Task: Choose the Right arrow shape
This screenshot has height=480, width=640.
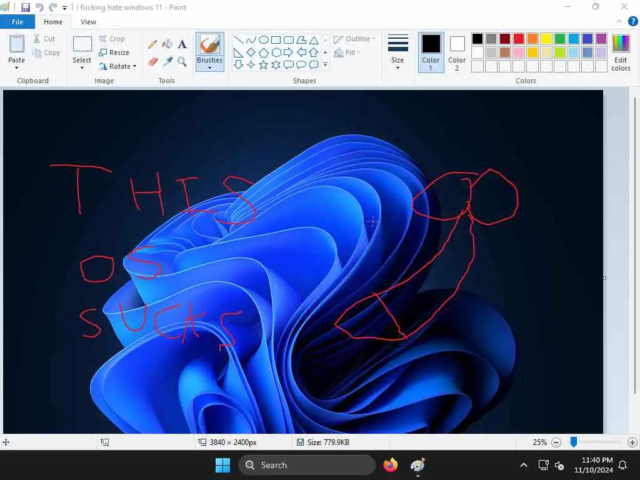Action: tap(289, 52)
